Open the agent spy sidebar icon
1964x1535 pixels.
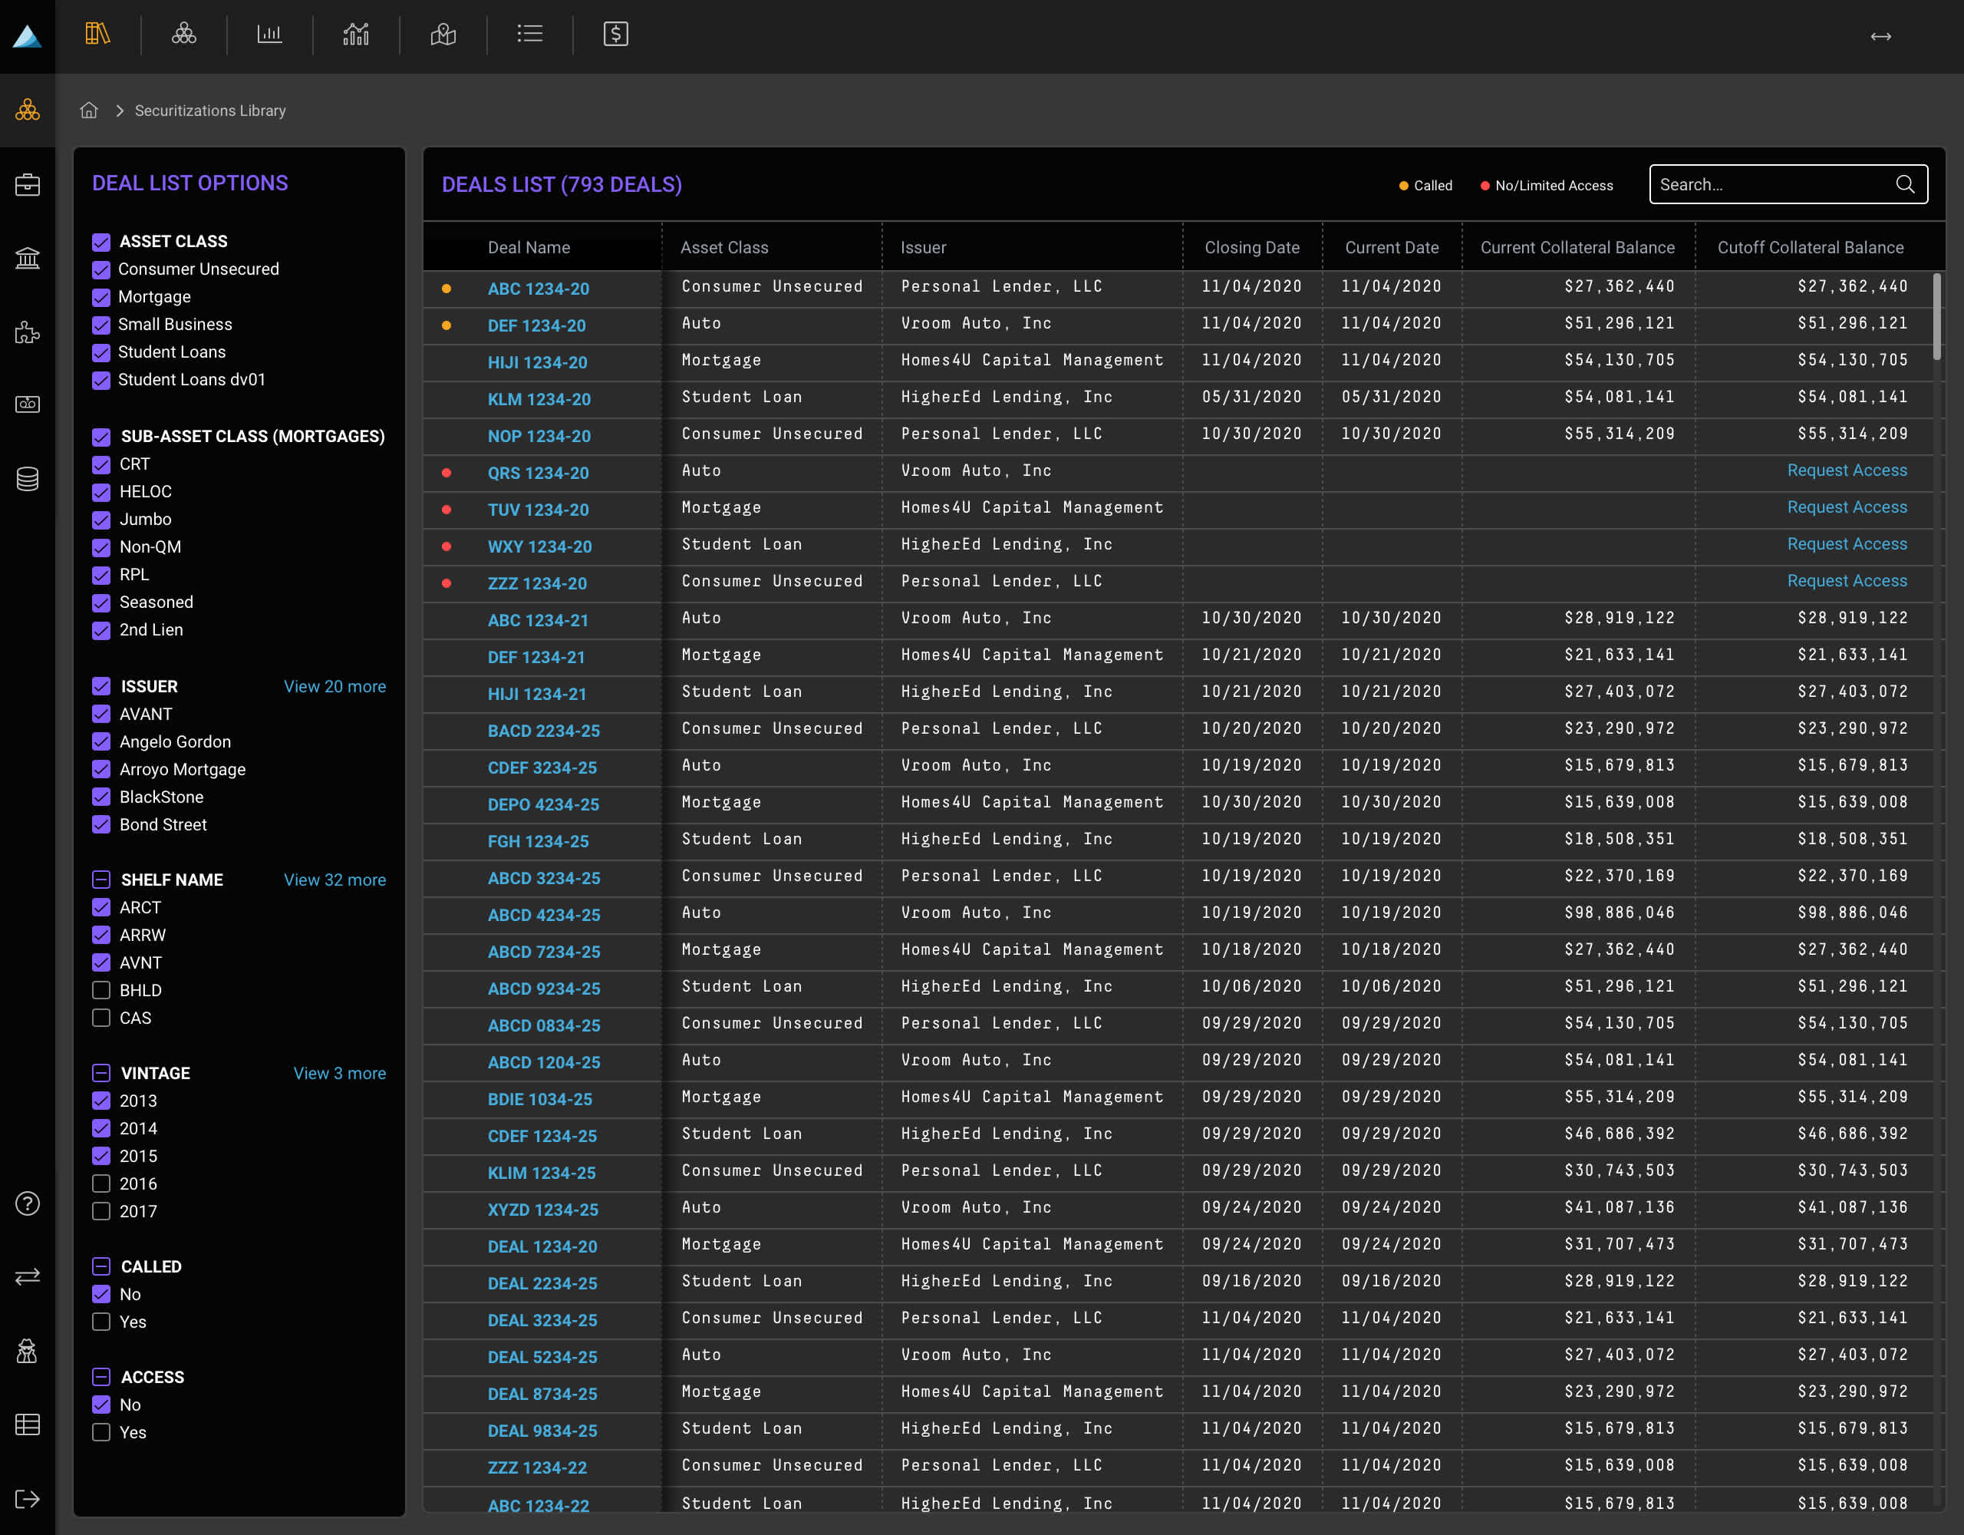tap(27, 1351)
